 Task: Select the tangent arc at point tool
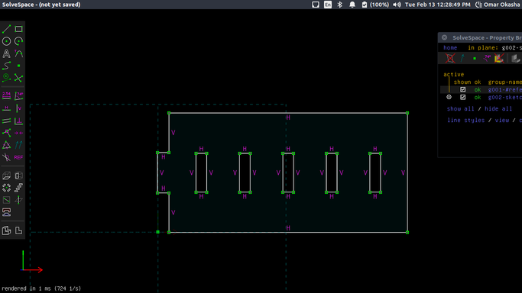click(x=18, y=53)
